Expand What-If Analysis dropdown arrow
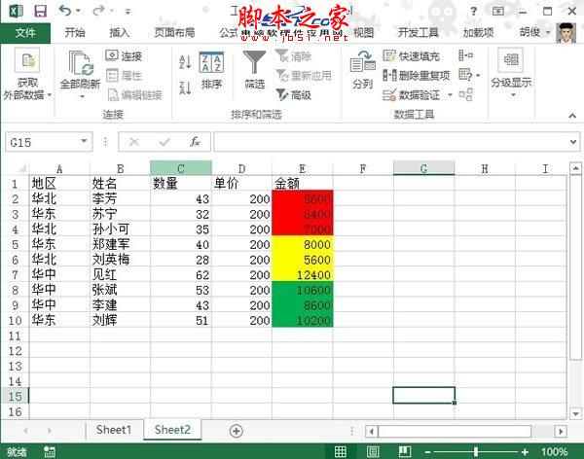 click(478, 75)
